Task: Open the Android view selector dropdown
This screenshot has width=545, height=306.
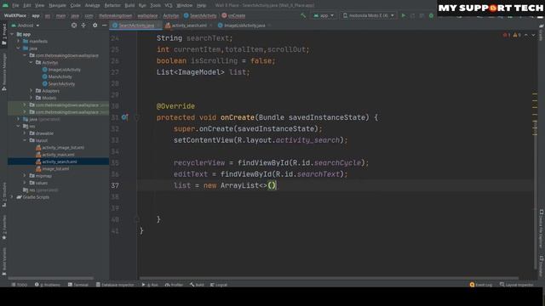Action: pyautogui.click(x=26, y=25)
